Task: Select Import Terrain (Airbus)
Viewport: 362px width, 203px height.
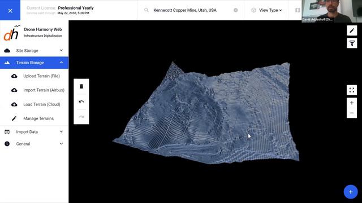Action: click(x=44, y=90)
